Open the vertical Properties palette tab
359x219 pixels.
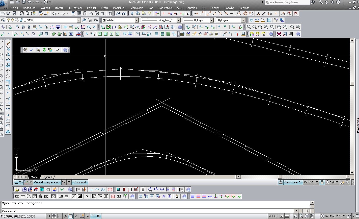point(357,126)
